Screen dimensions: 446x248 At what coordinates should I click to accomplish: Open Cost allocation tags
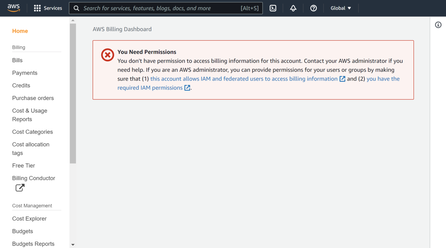click(x=31, y=149)
